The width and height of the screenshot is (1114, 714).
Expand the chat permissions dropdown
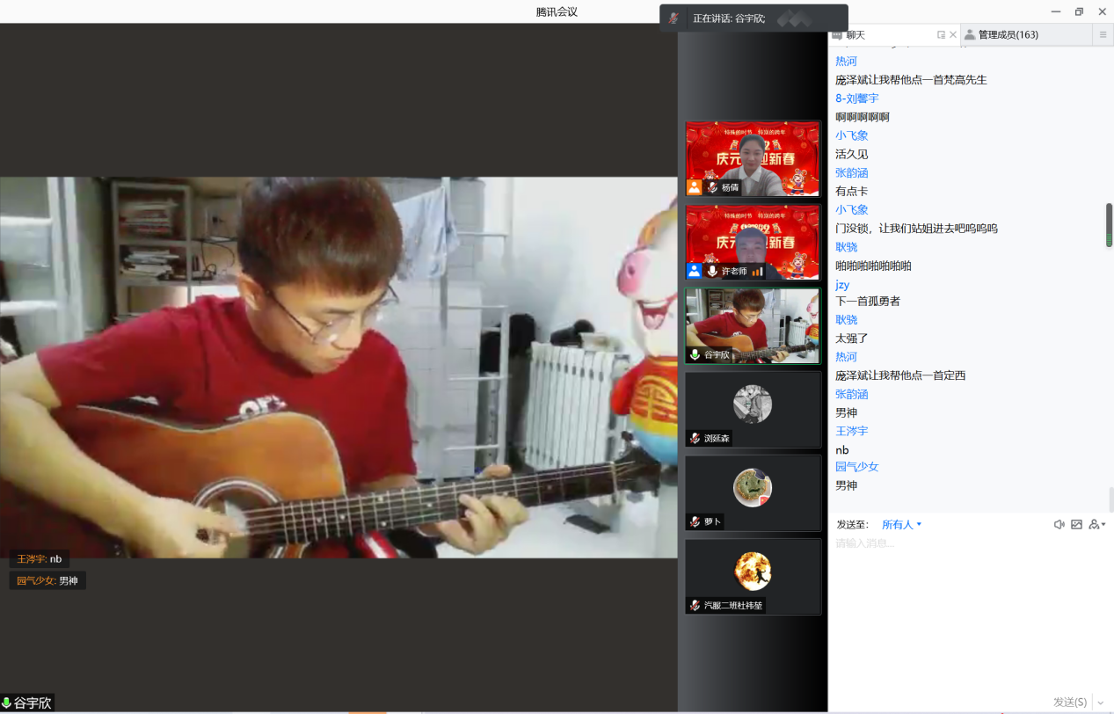(x=1097, y=525)
